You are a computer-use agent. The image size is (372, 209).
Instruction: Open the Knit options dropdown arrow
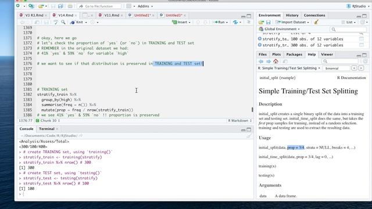(x=86, y=22)
